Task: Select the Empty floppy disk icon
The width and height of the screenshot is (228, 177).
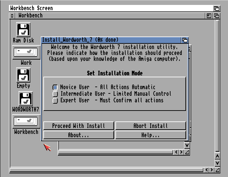Action: coord(23,75)
